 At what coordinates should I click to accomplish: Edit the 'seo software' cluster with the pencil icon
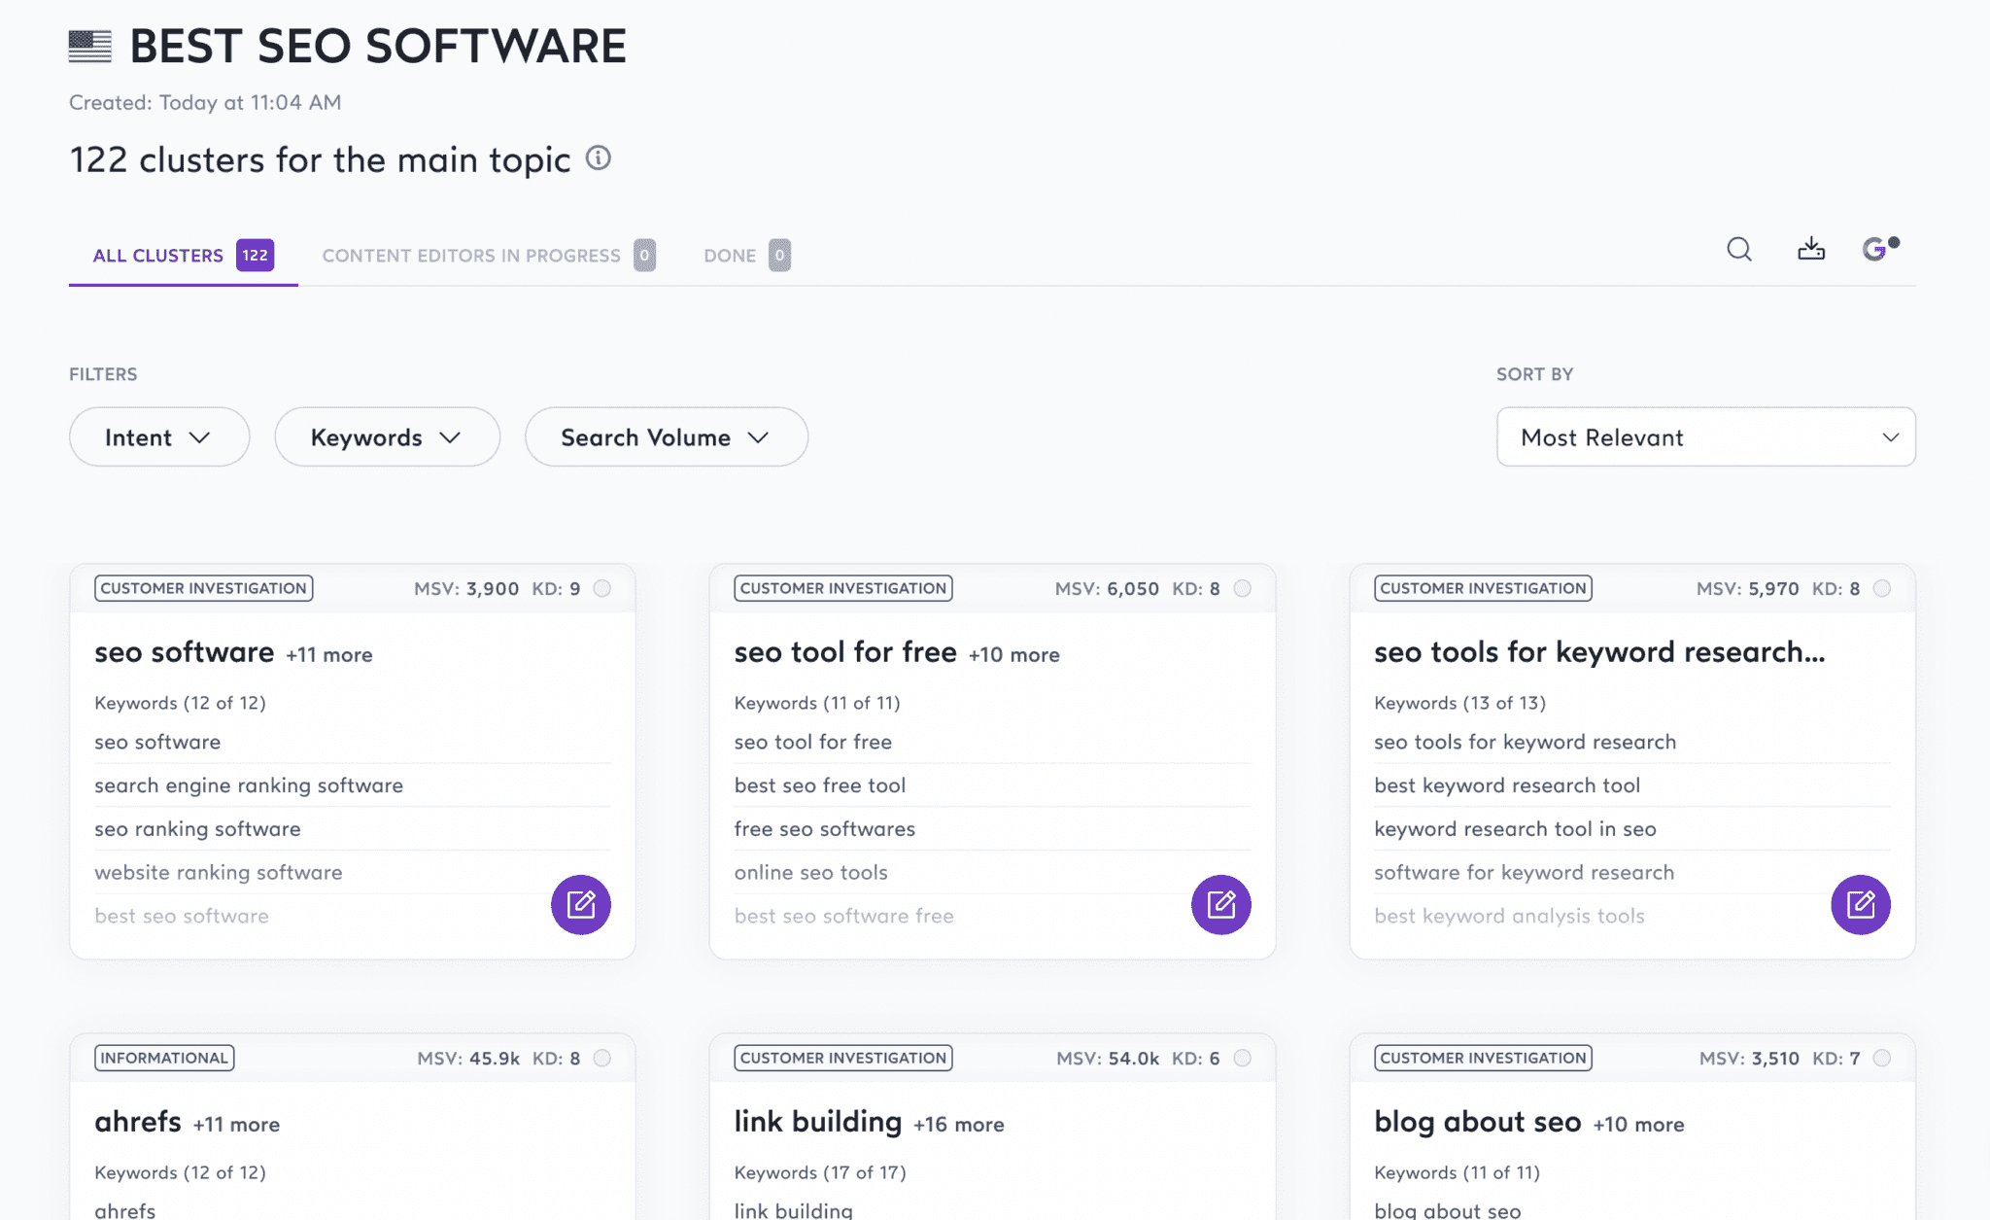coord(580,904)
